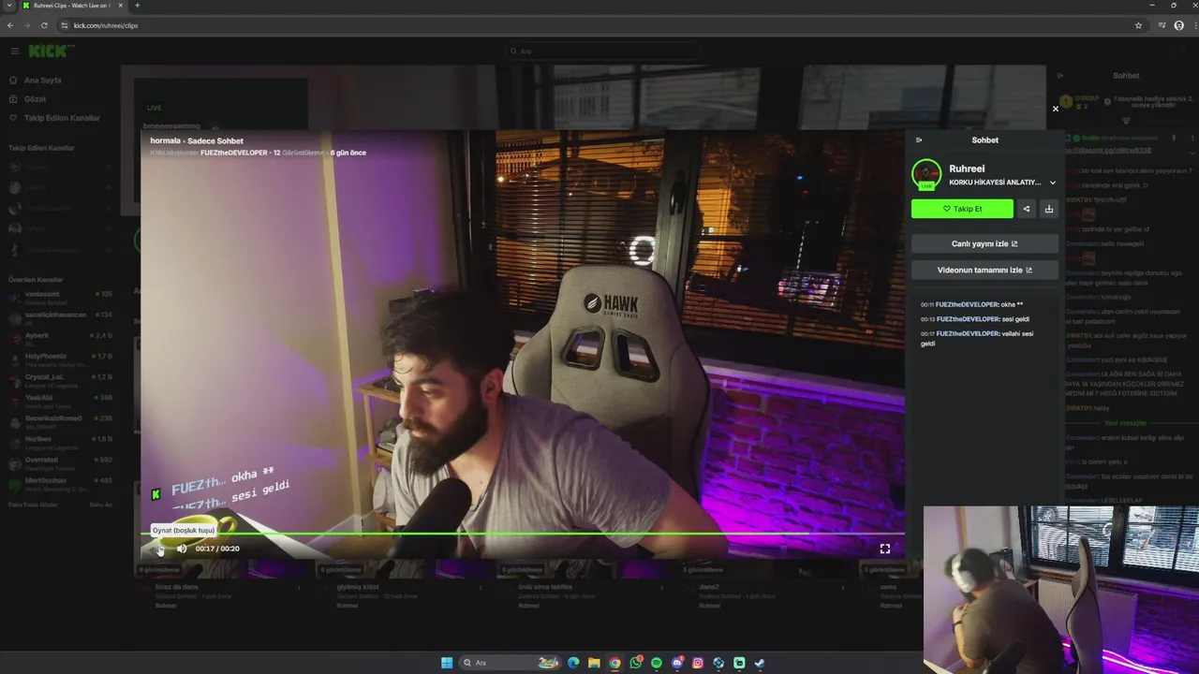
Task: Share the clip using share icon
Action: [1027, 209]
